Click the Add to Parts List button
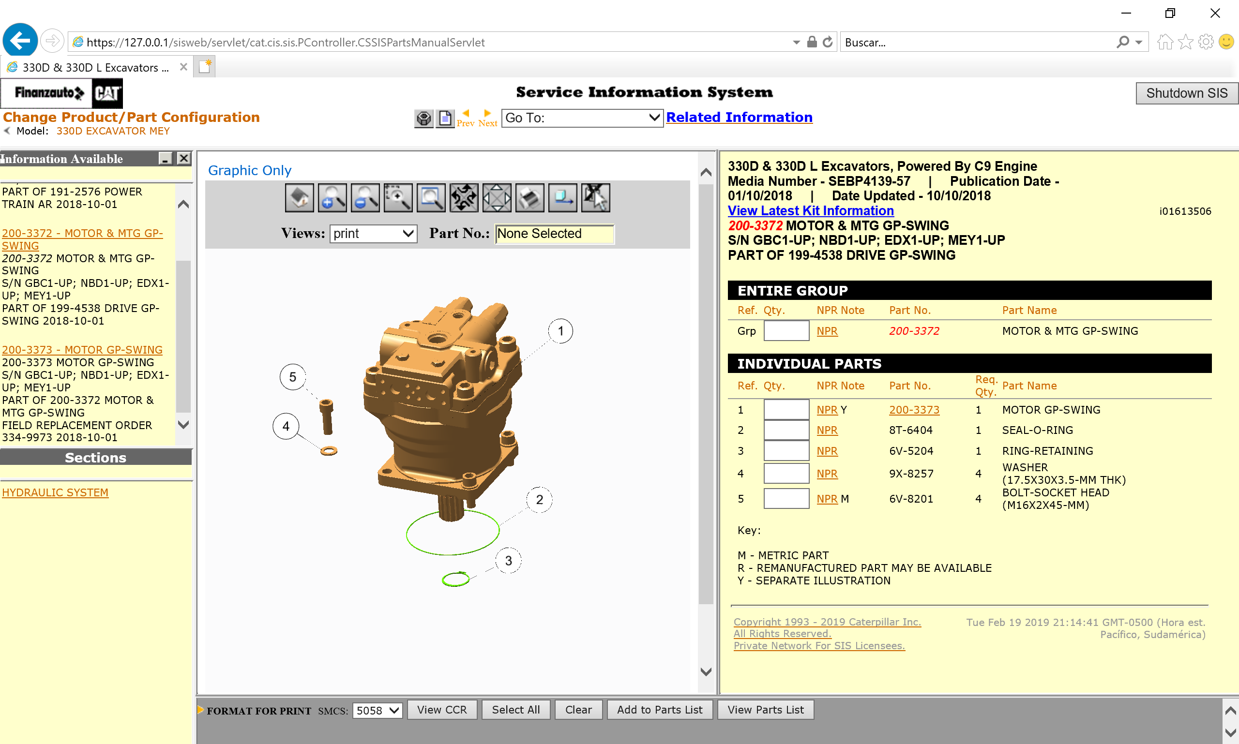The width and height of the screenshot is (1239, 744). pos(659,710)
